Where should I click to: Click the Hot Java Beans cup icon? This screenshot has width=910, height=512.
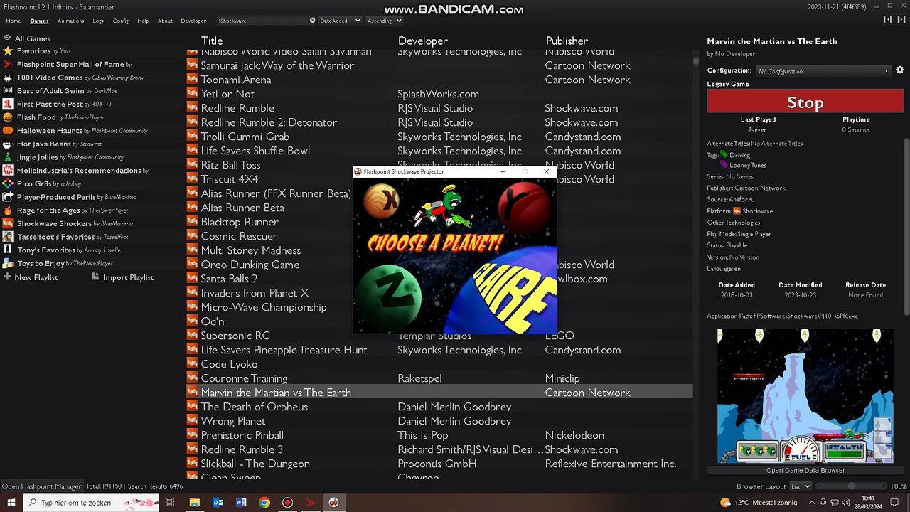(x=8, y=144)
